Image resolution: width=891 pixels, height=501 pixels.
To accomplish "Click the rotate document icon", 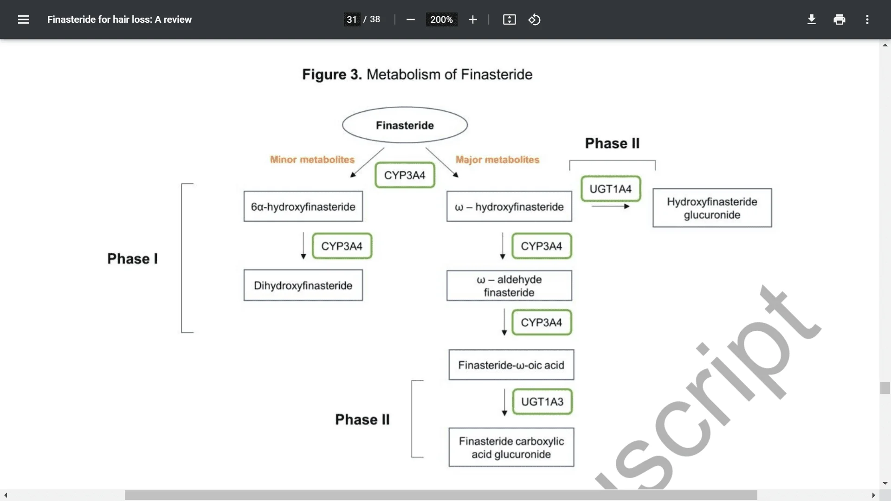I will pyautogui.click(x=534, y=19).
